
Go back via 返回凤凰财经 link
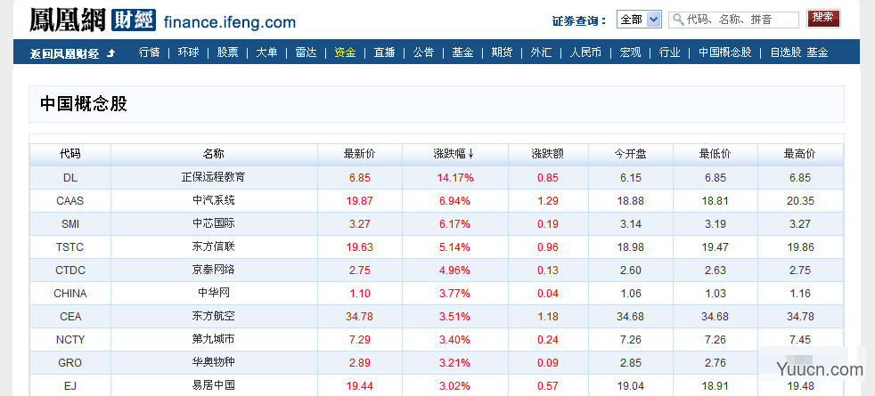pyautogui.click(x=65, y=53)
